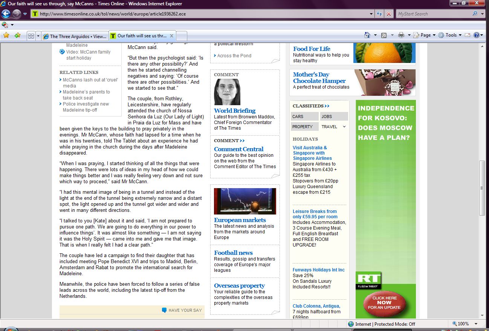Viewport: 489px width, 331px height.
Task: Click in the MyStart Search field
Action: tap(433, 14)
